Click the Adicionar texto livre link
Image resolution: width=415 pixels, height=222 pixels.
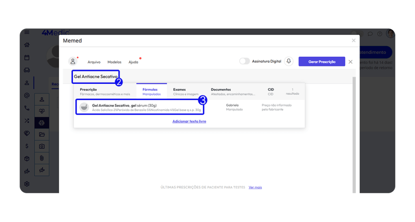tap(189, 121)
